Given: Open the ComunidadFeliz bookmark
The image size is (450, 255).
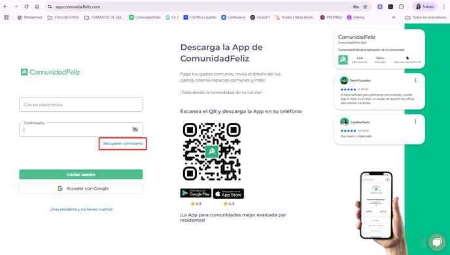Looking at the screenshot, I should (145, 17).
